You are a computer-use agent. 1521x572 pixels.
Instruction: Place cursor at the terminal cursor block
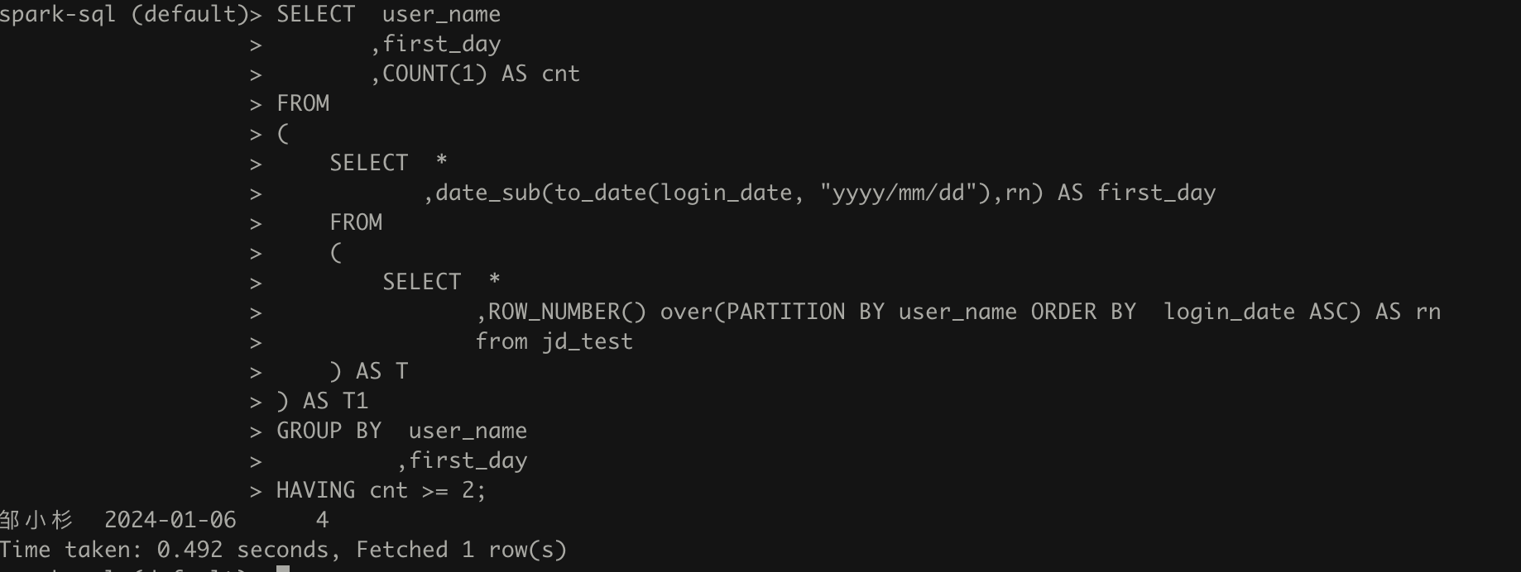[282, 569]
